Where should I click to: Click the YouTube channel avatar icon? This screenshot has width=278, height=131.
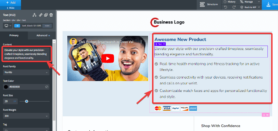(73, 42)
